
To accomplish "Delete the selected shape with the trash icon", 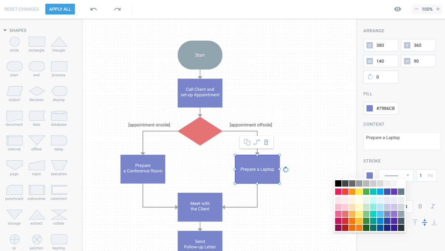I will [266, 142].
